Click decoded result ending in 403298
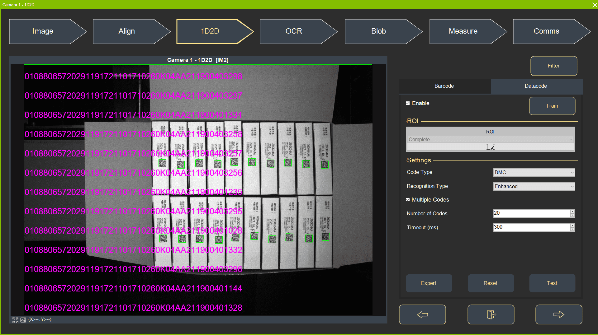The image size is (598, 335). pyautogui.click(x=133, y=77)
